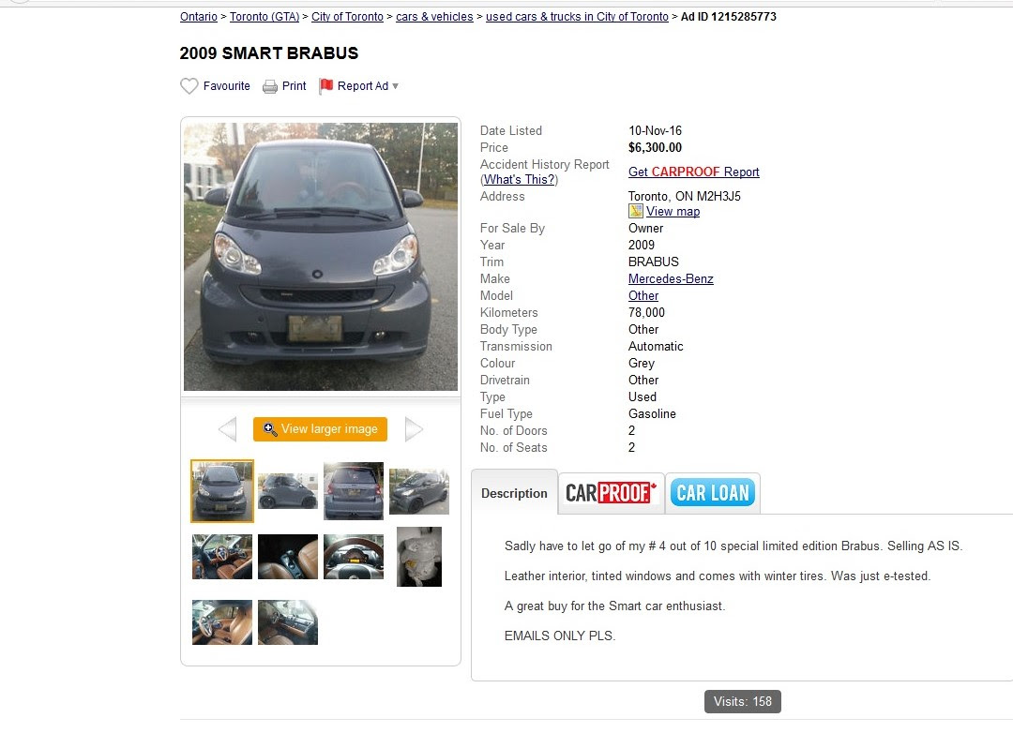Select the steering wheel dashboard thumbnail

[x=354, y=557]
